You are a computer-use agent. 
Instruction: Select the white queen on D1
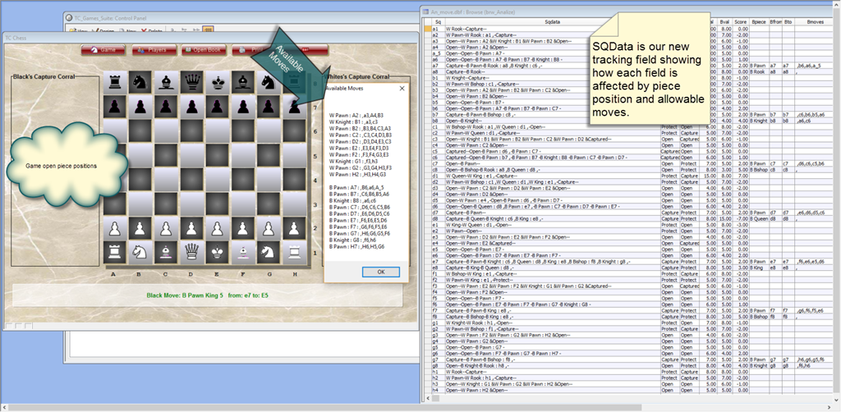192,249
